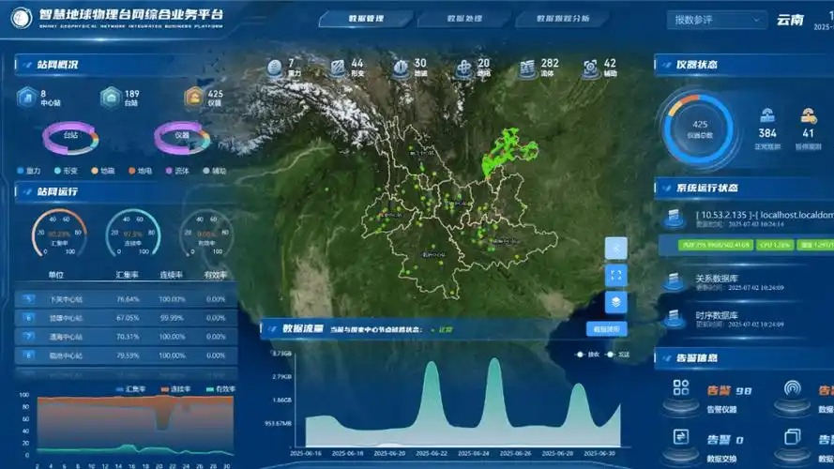The image size is (834, 469).
Task: Click the blue button in 数据流量 header
Action: (606, 329)
